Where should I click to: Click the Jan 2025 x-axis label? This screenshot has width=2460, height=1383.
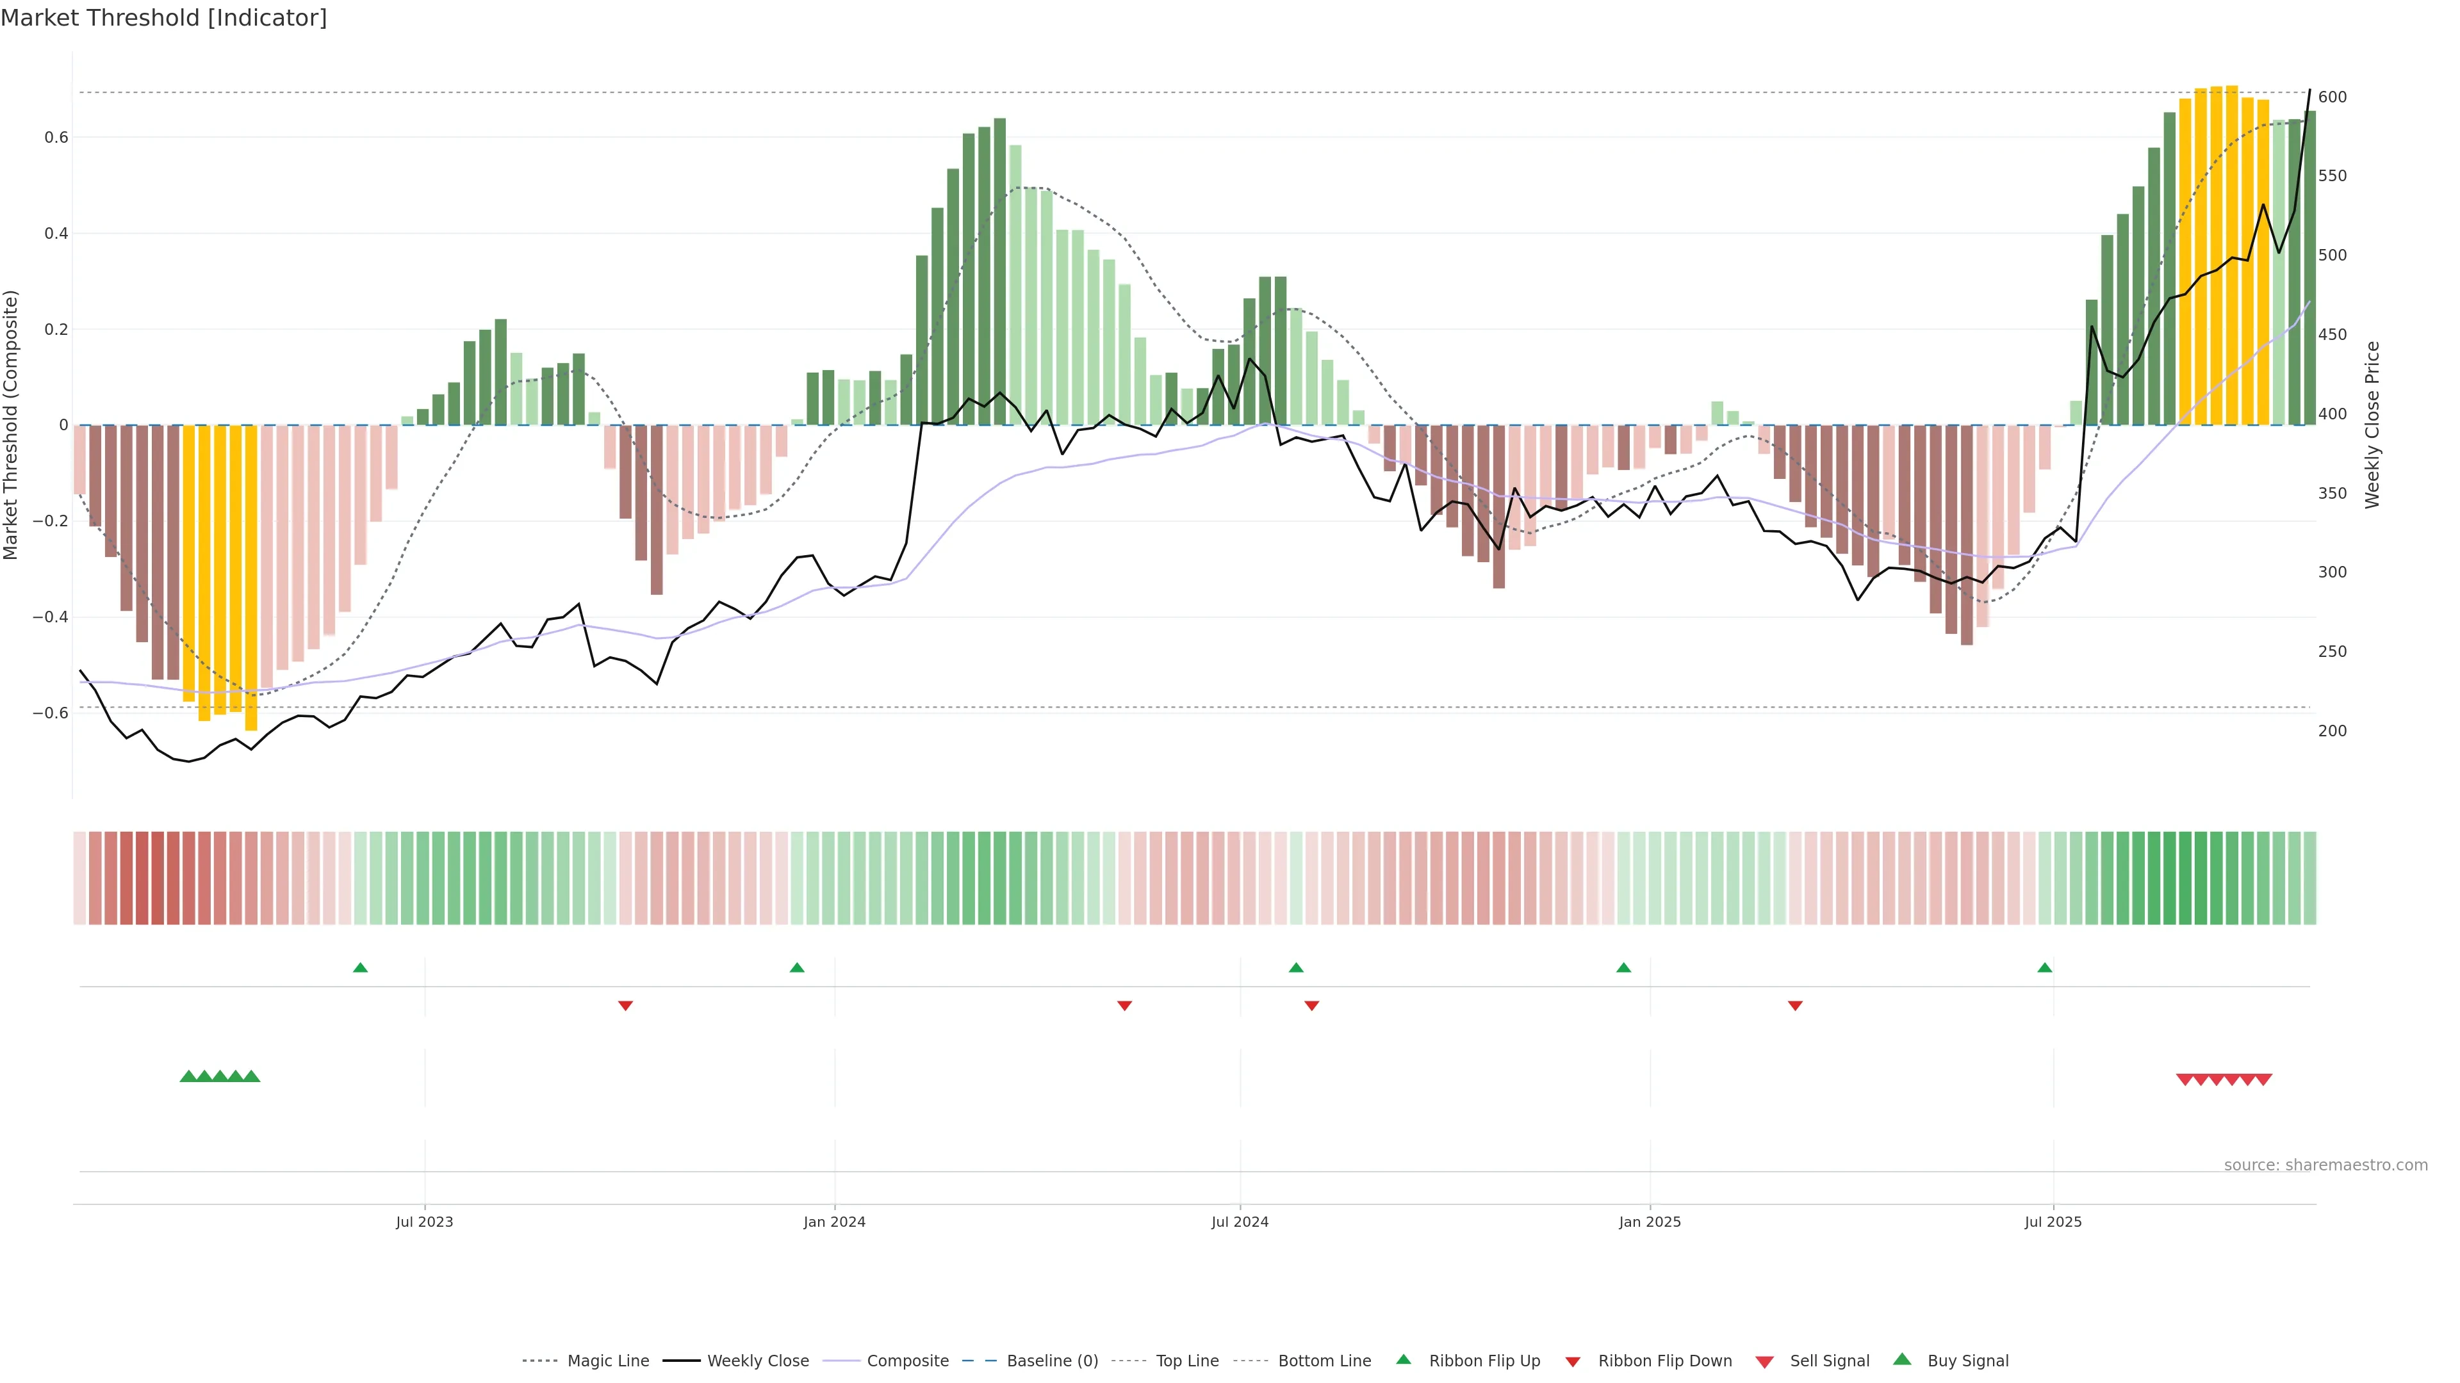pos(1649,1222)
